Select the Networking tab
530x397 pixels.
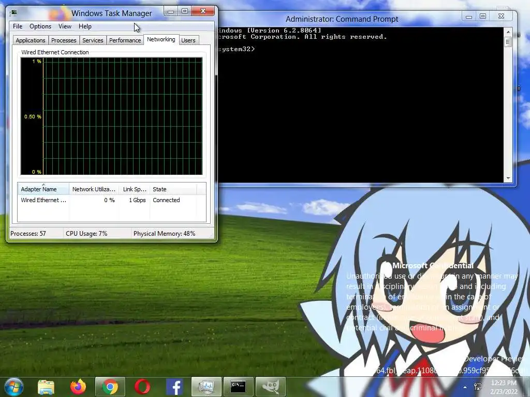click(161, 39)
